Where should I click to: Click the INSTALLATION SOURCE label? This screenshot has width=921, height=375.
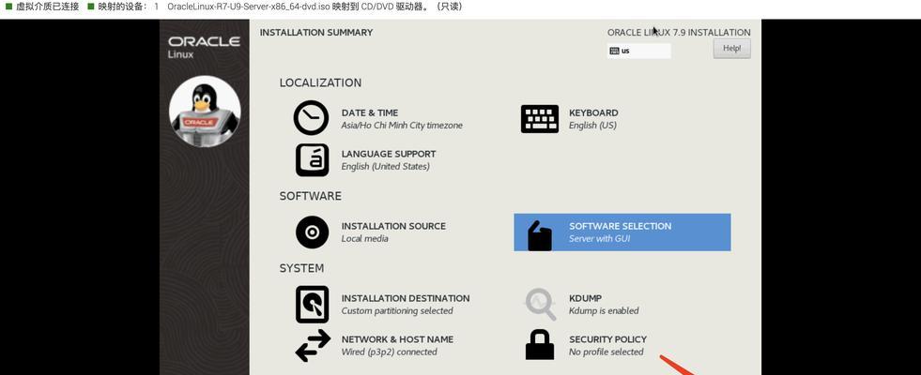393,226
